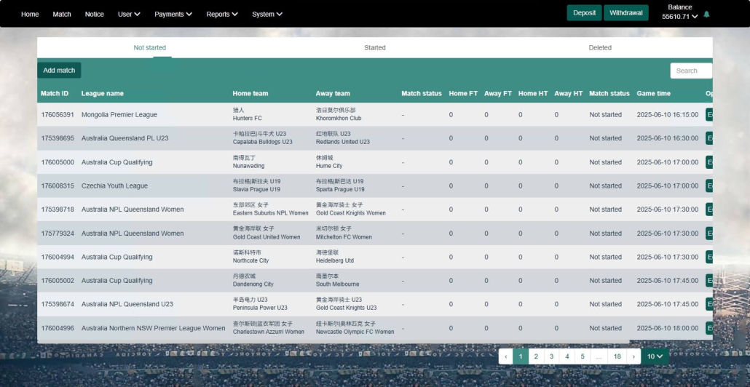This screenshot has width=750, height=387.
Task: Click the Home team column header
Action: tap(250, 93)
